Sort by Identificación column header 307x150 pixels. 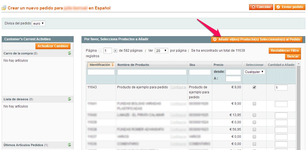[x=100, y=65]
